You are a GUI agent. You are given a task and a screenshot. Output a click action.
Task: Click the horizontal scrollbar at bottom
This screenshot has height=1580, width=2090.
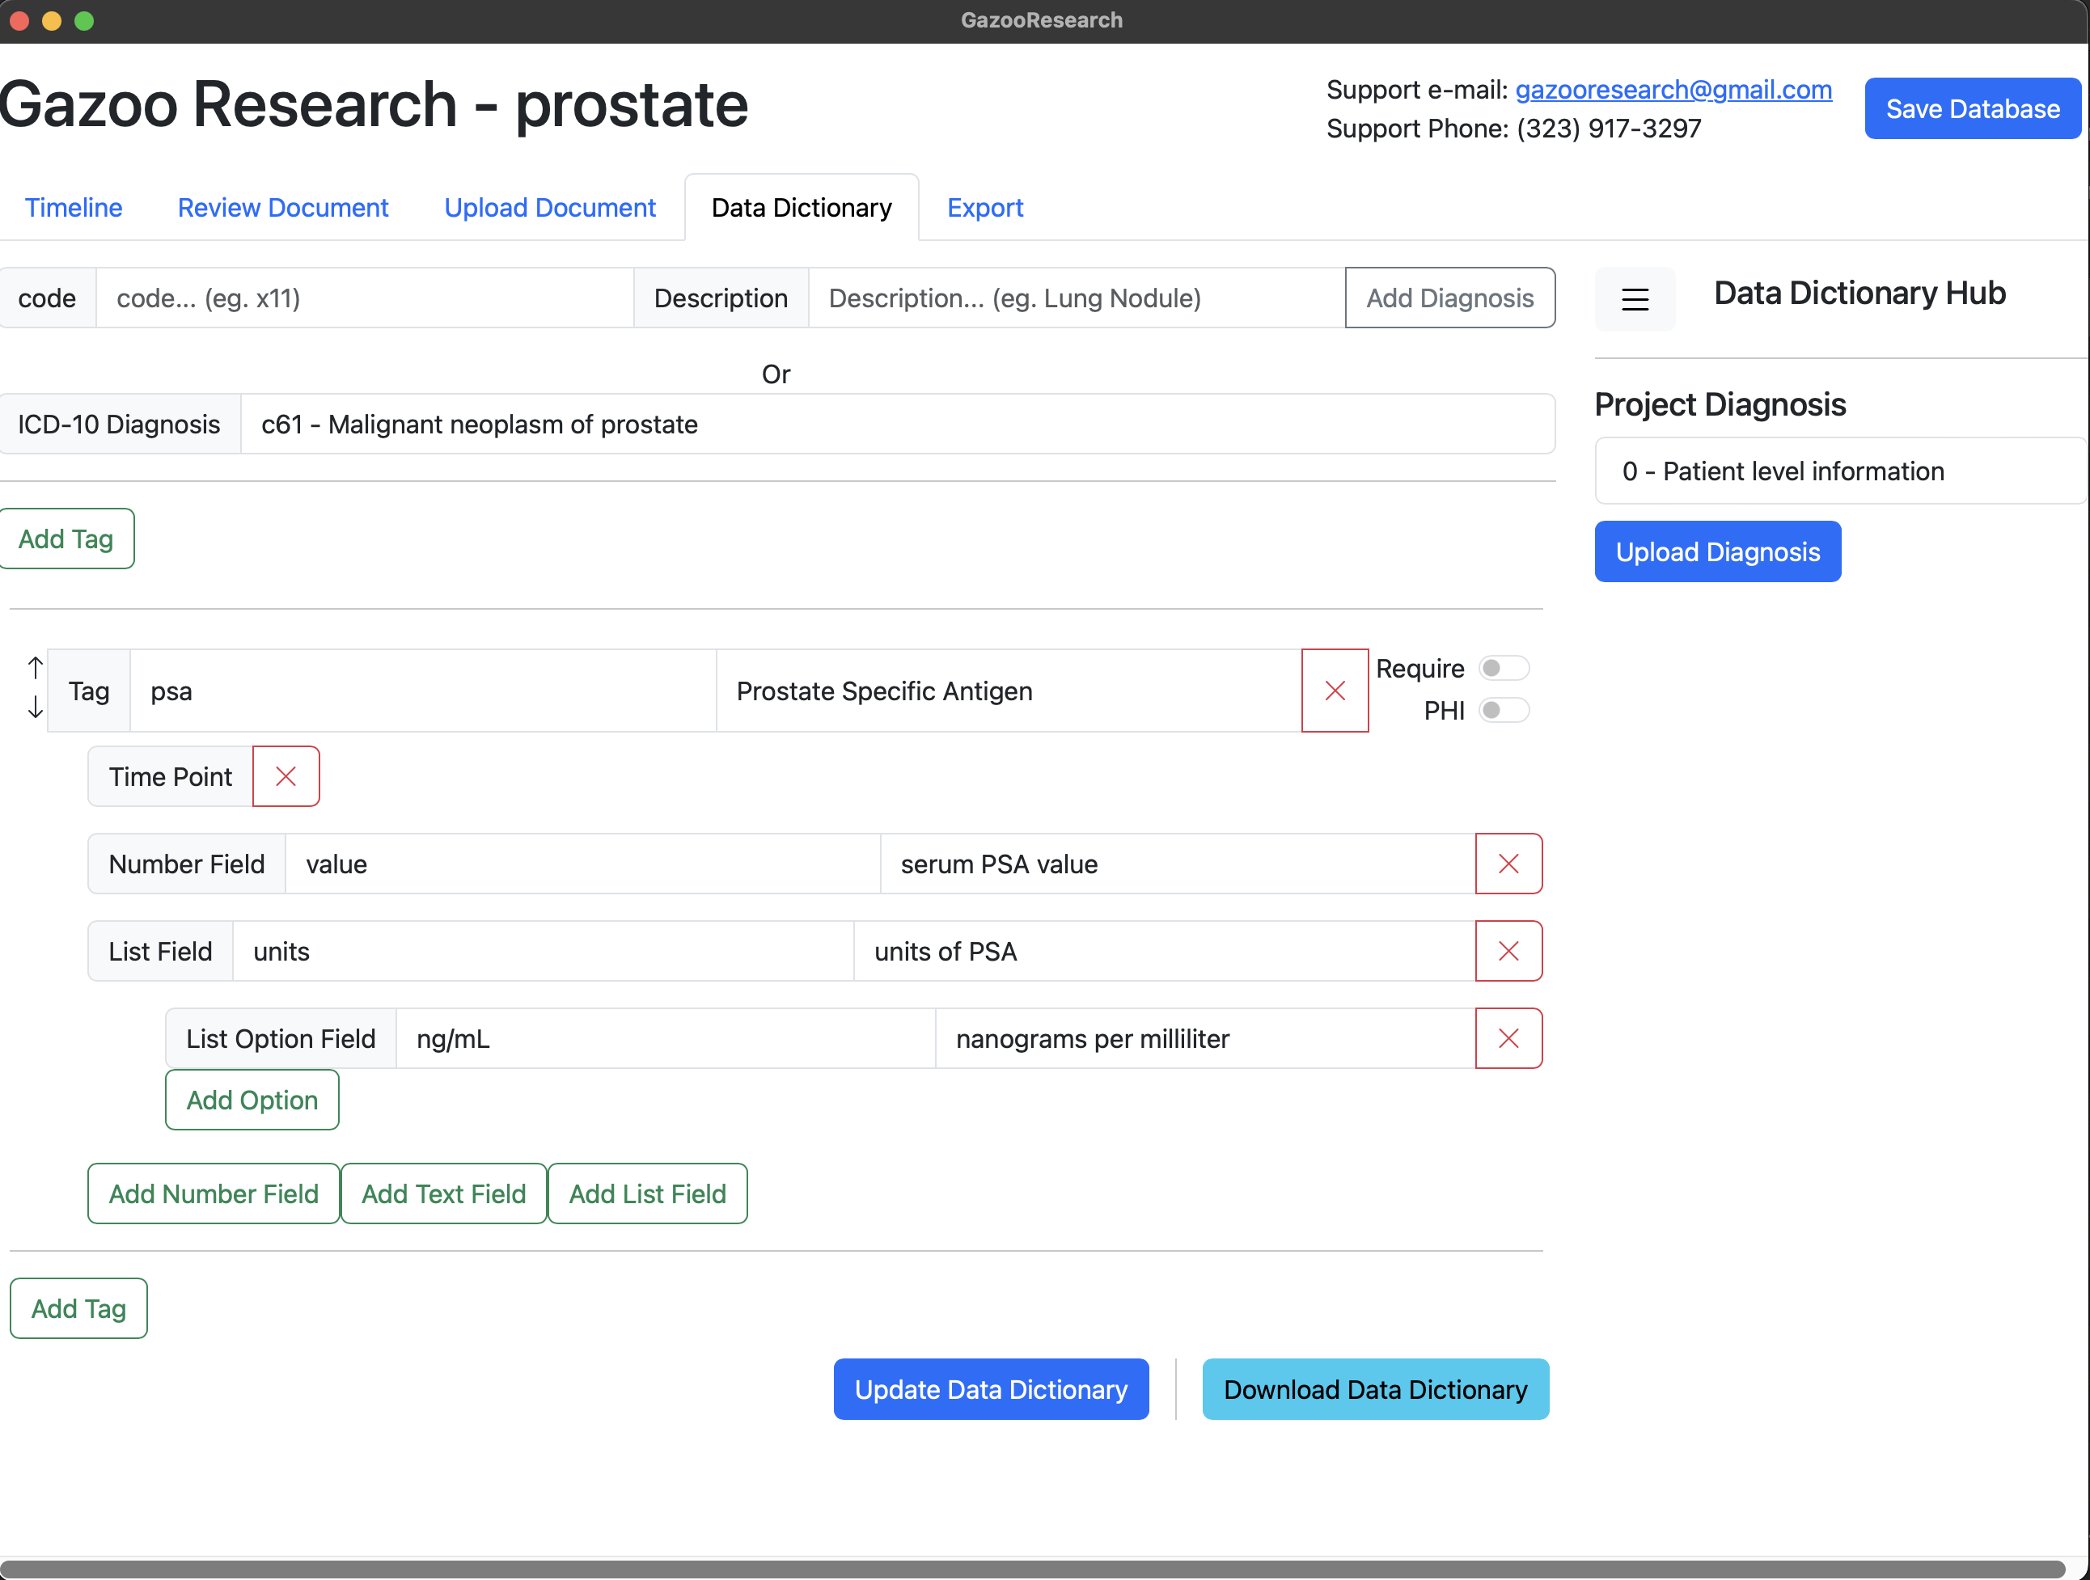[1032, 1569]
